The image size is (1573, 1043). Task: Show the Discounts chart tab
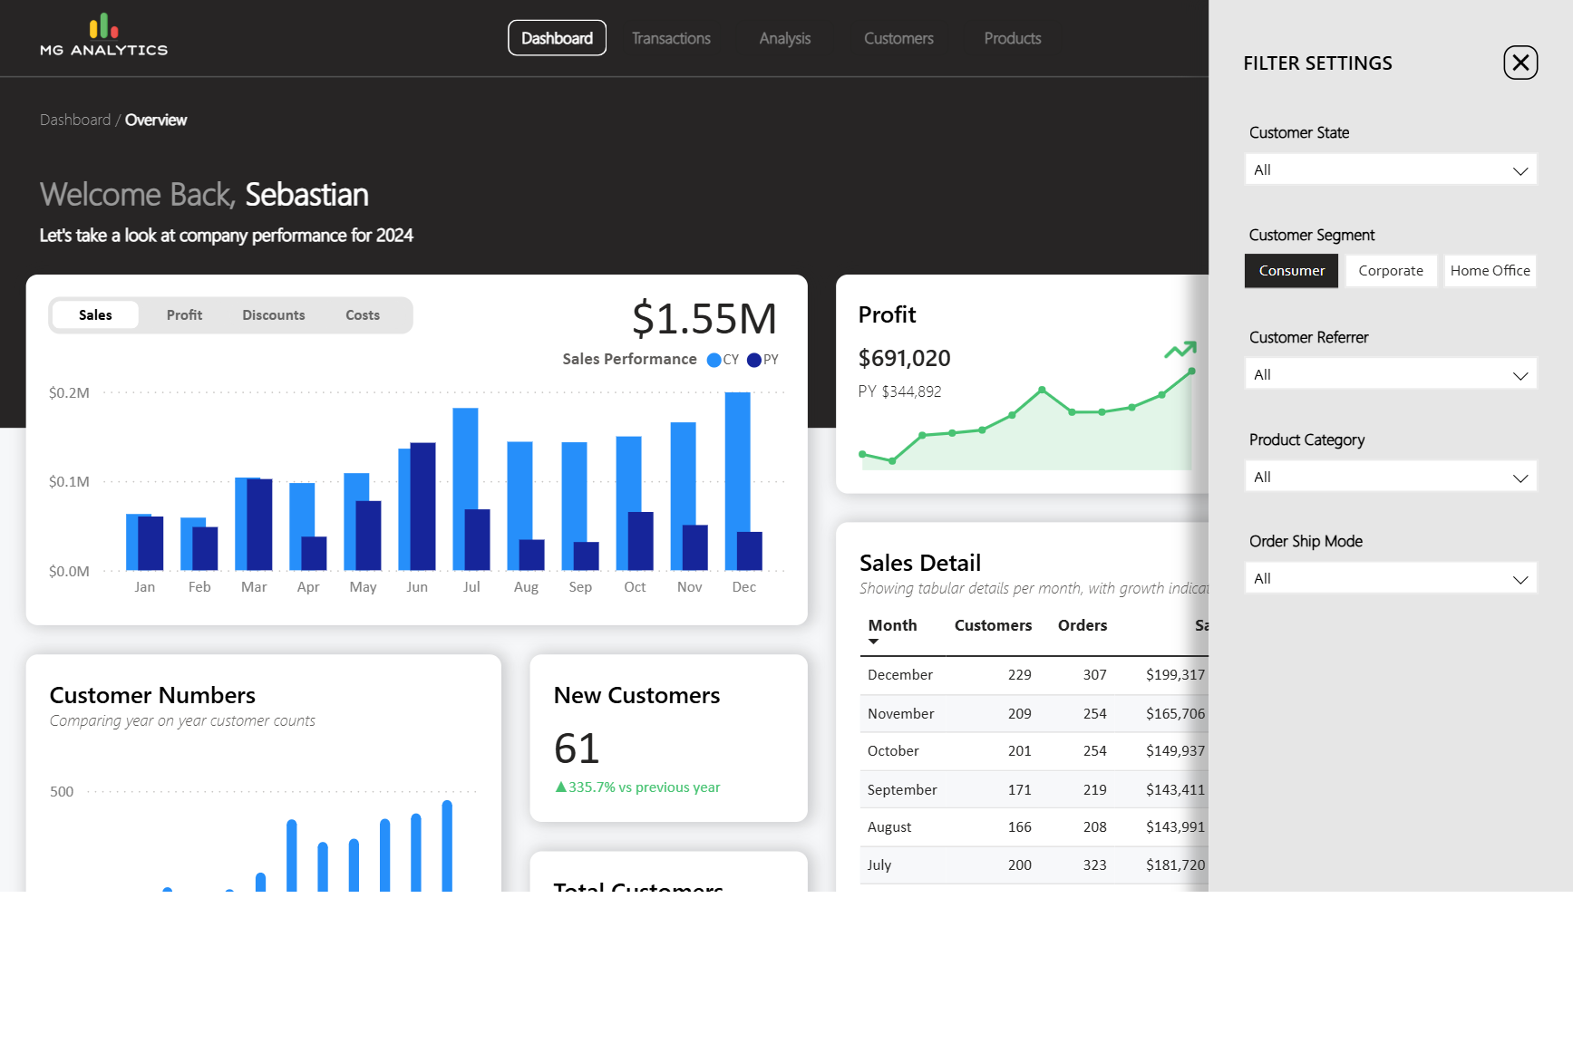coord(273,315)
